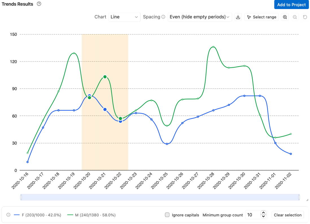Zoom in with the magnifier plus icon
Screen dimensions: 310x224
click(285, 17)
